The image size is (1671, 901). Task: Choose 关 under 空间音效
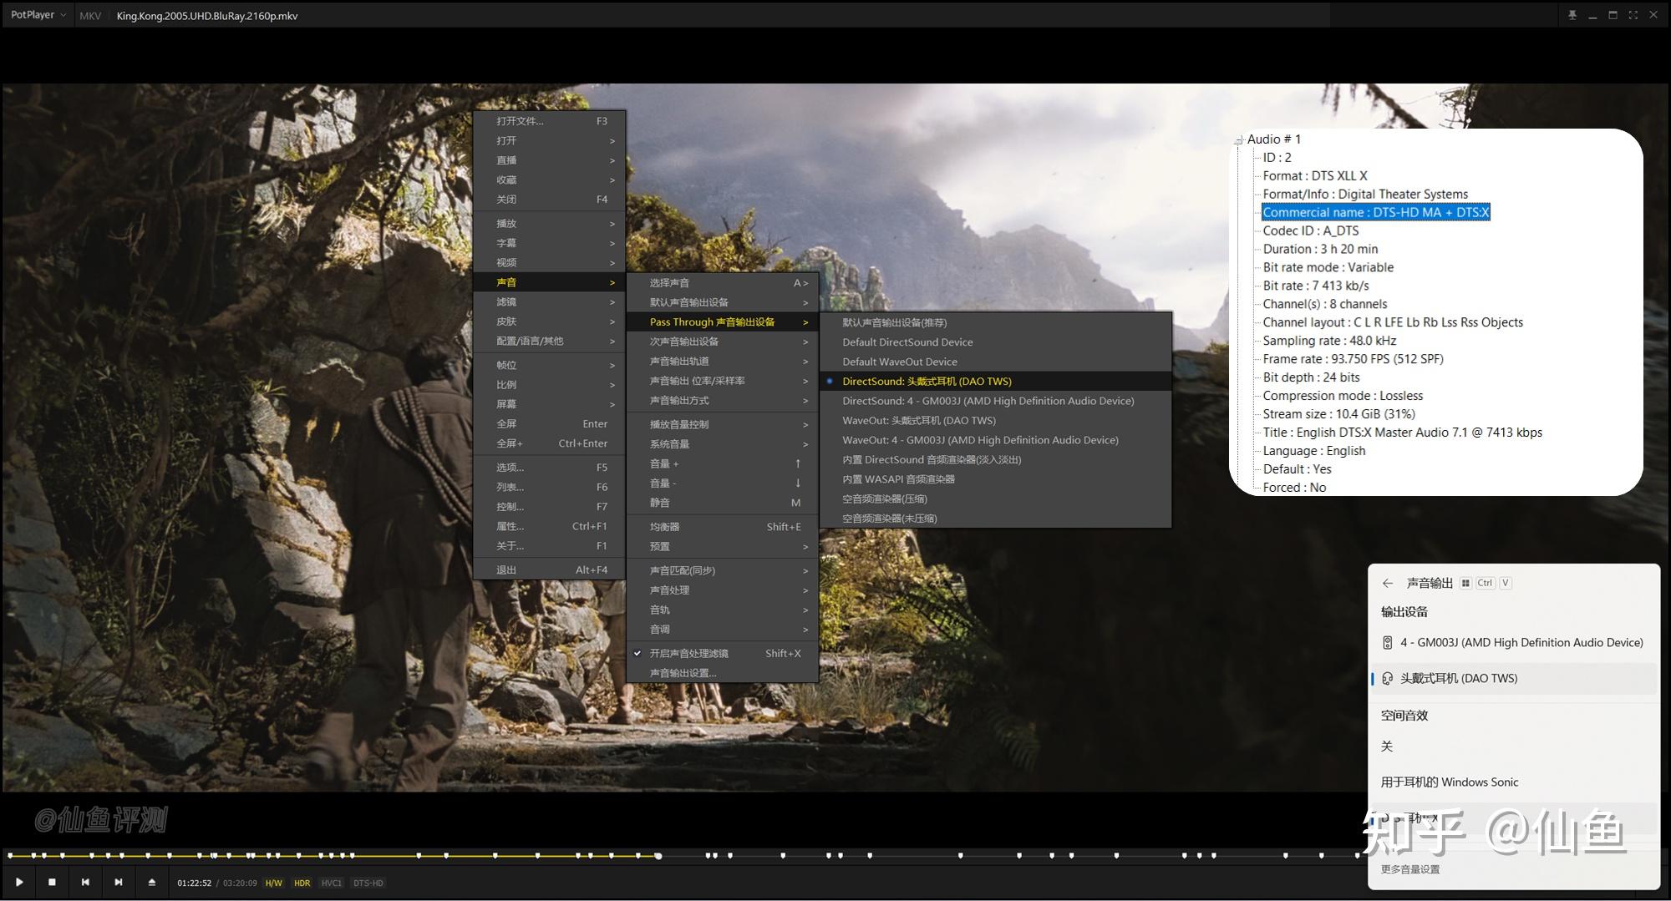click(x=1514, y=747)
